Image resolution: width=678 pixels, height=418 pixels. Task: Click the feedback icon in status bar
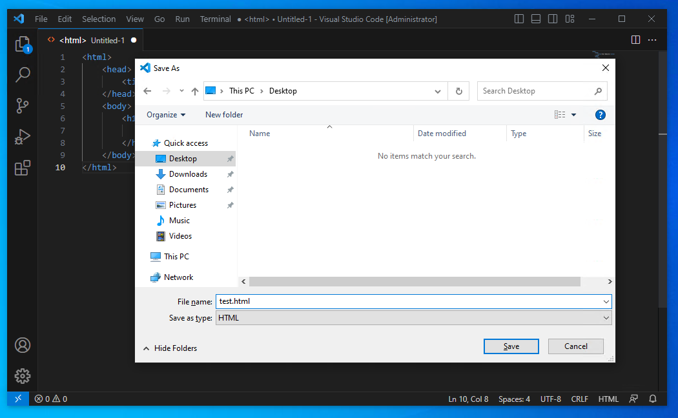tap(633, 399)
